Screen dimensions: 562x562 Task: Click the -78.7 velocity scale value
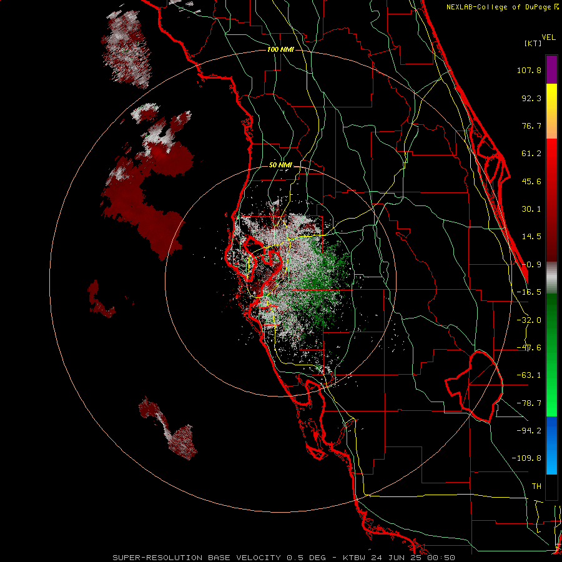(529, 403)
